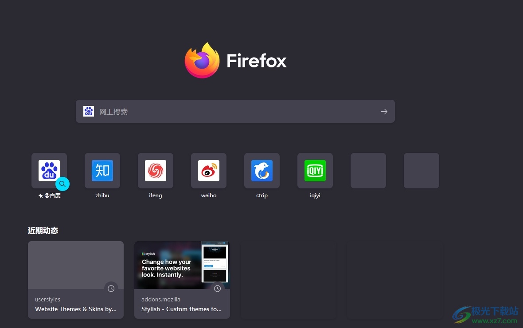Click the ifeng label text

[156, 195]
